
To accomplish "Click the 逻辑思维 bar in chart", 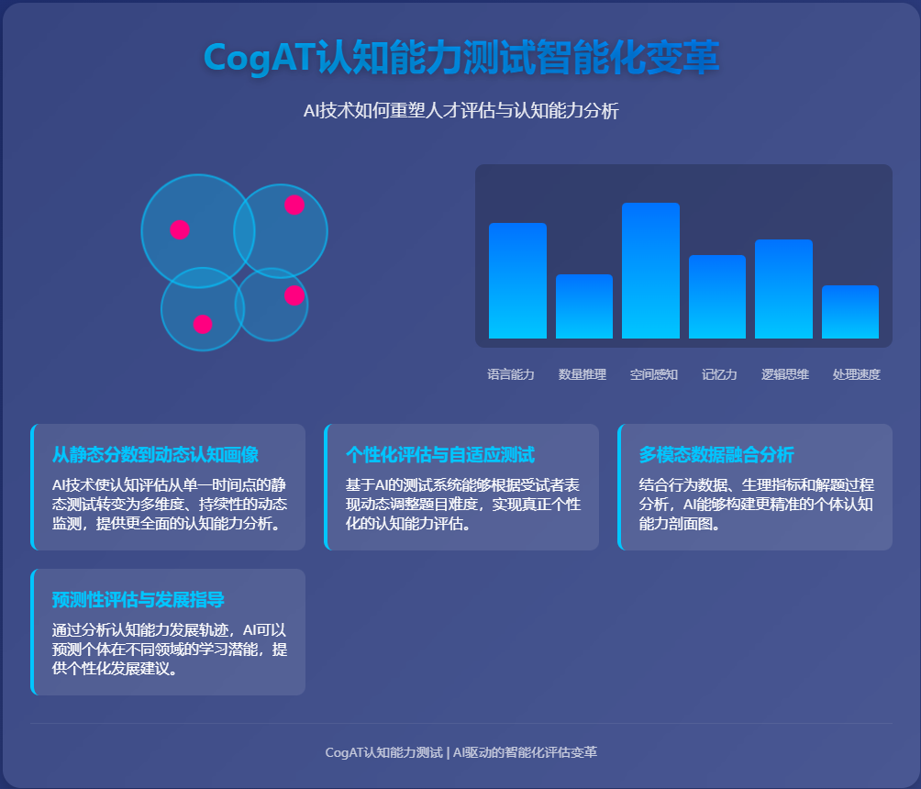I will 783,288.
